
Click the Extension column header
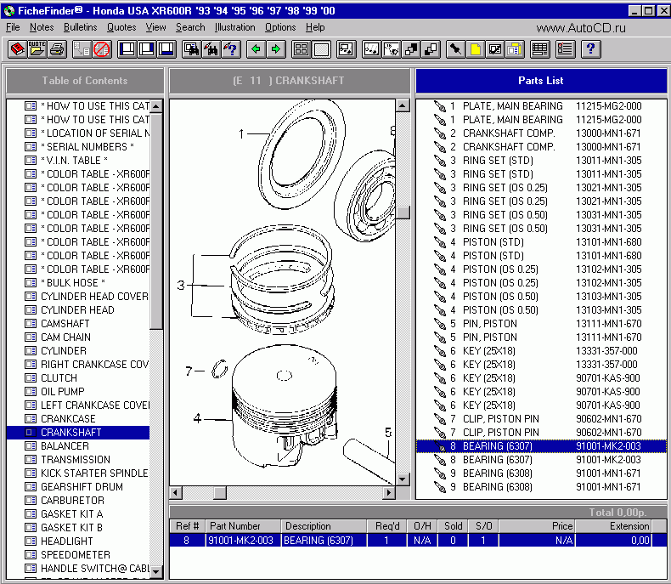(613, 526)
